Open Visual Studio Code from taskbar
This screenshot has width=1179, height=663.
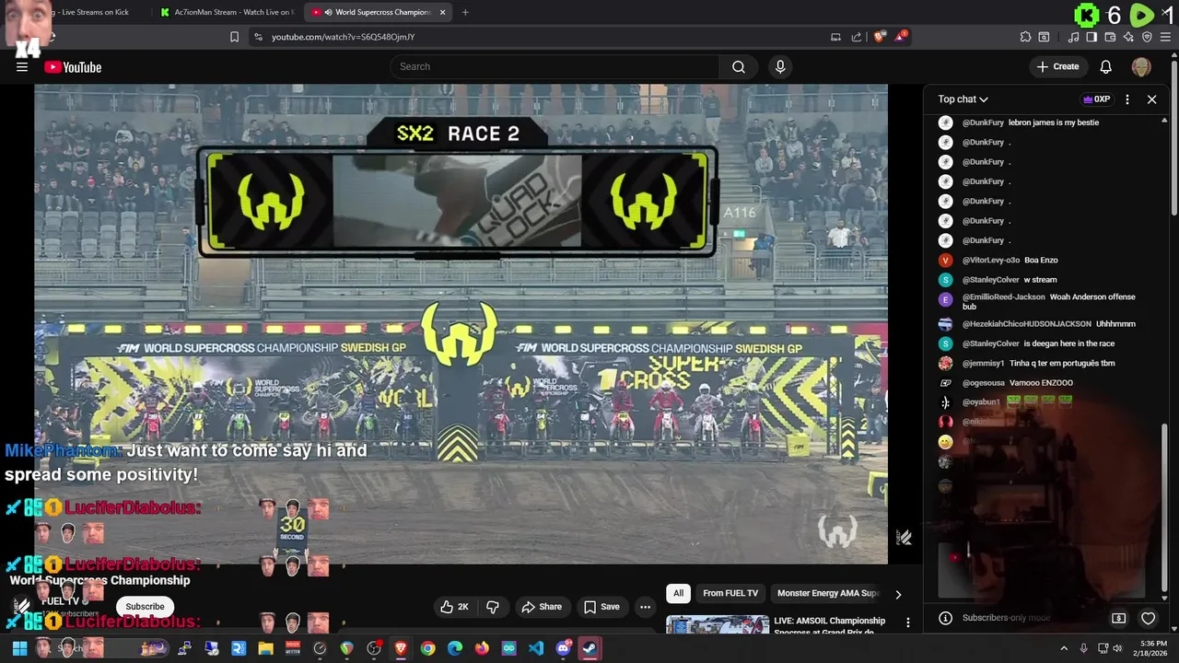point(536,648)
